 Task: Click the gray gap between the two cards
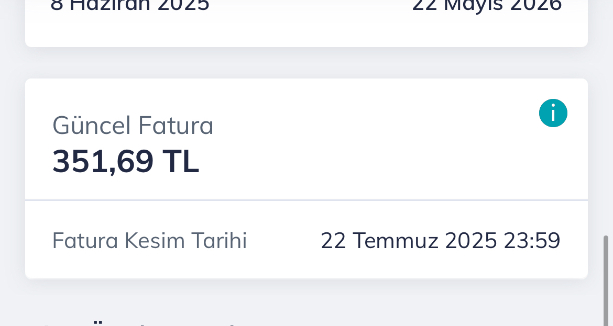point(306,63)
